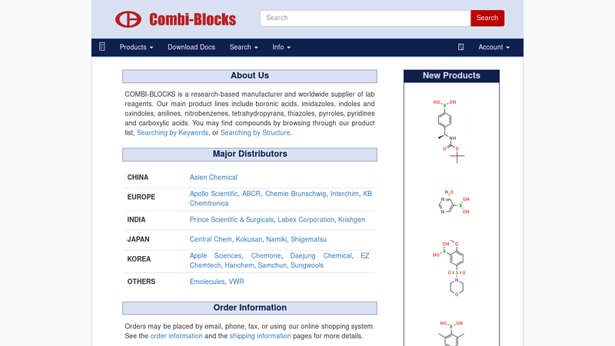
Task: Open the Krishgen distributor link
Action: click(x=351, y=220)
